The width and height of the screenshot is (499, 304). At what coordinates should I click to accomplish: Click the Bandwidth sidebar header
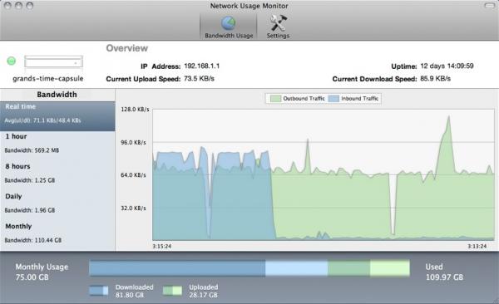57,95
